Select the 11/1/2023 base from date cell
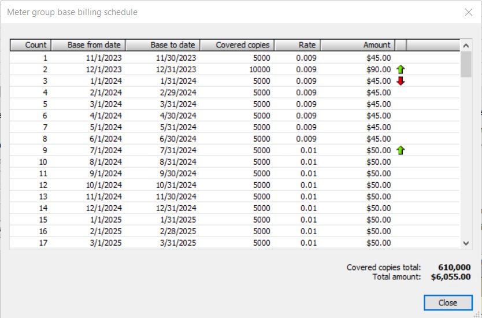482x318 pixels. pyautogui.click(x=104, y=58)
